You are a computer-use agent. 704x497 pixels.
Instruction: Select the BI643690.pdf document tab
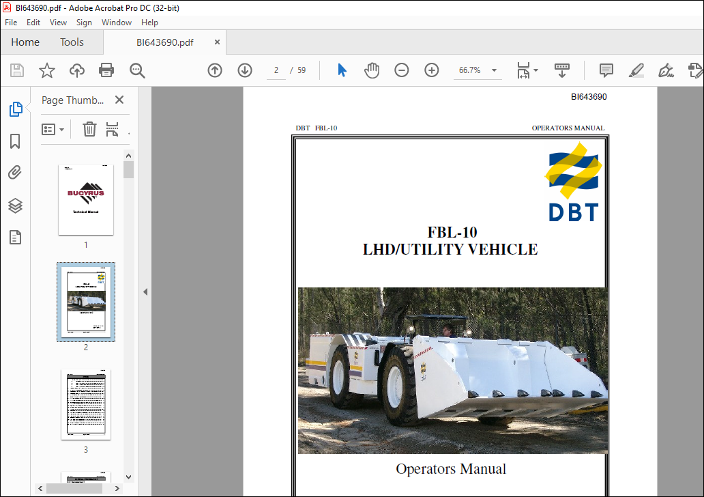coord(165,42)
